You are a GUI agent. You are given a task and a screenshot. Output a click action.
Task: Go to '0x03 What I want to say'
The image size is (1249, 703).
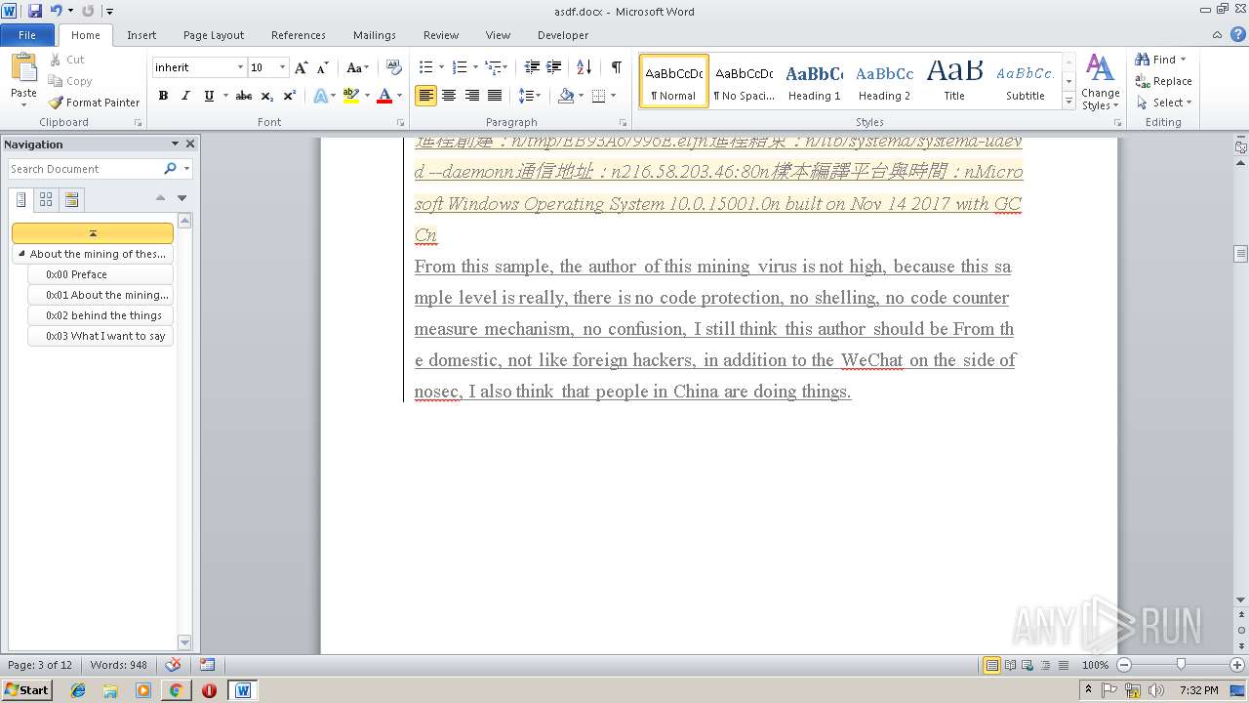pos(101,336)
